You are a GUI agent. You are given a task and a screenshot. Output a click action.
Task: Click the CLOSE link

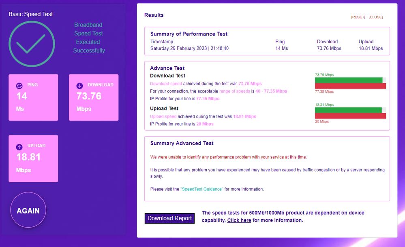click(375, 17)
